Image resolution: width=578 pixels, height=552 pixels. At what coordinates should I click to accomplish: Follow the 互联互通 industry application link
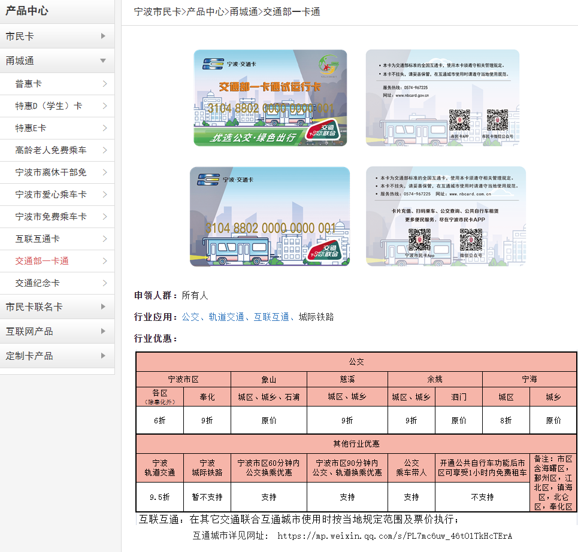click(271, 317)
